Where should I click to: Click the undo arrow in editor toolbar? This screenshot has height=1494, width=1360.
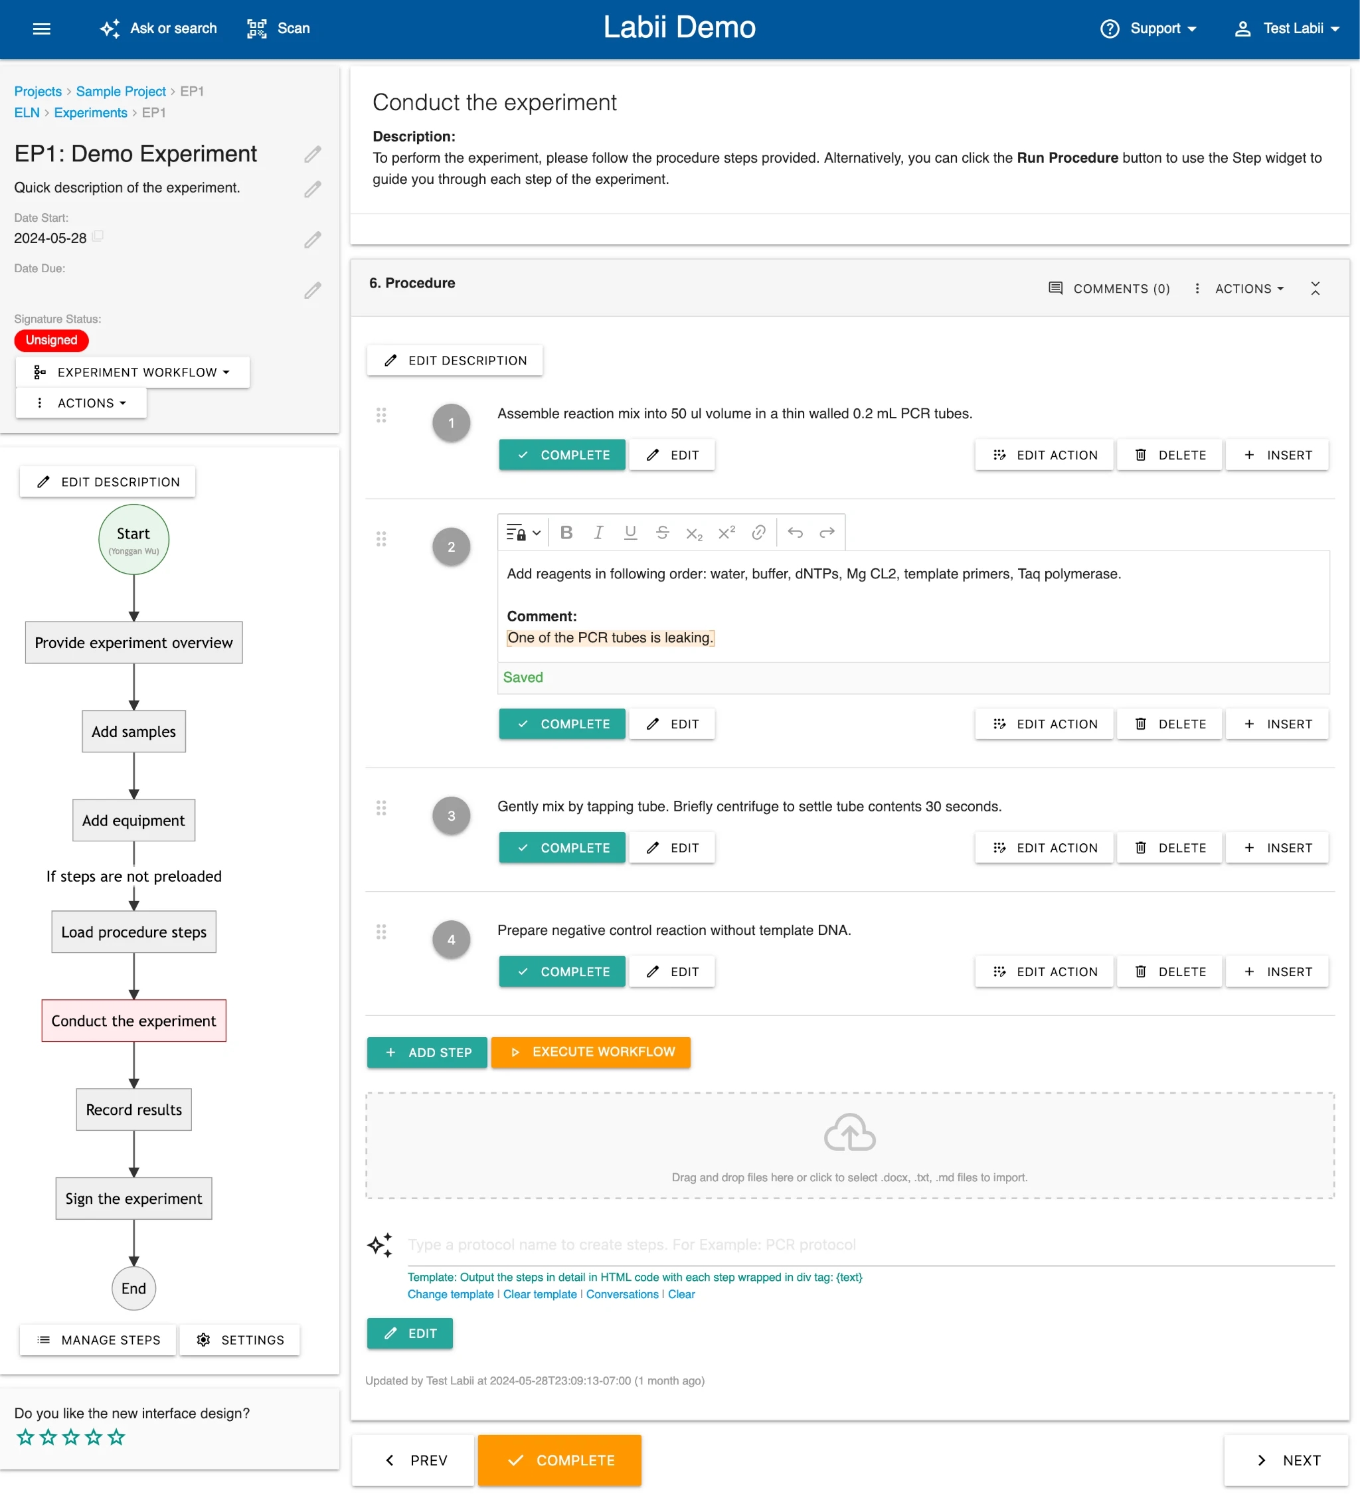point(796,532)
